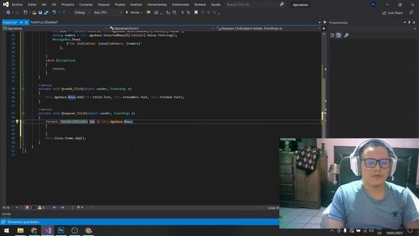
Task: Click the open file folder icon
Action: 34,12
